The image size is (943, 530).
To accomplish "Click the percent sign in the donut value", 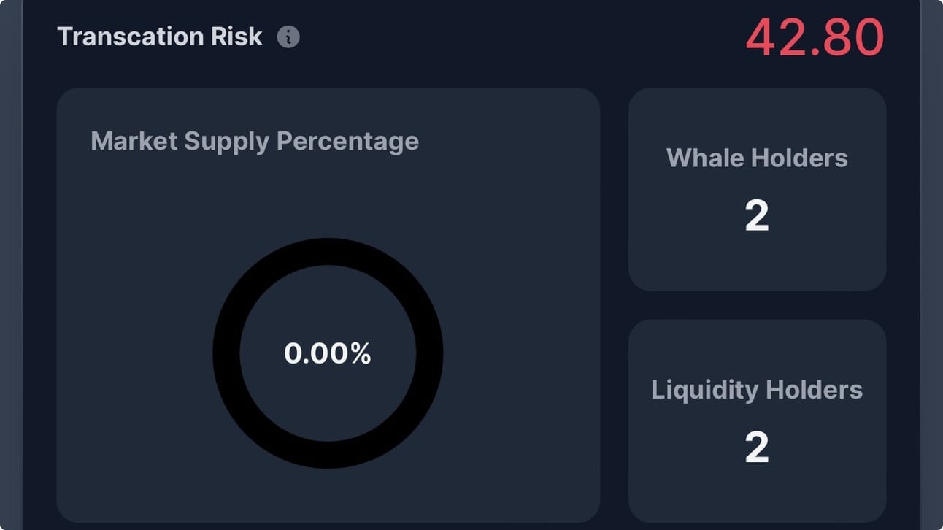I will point(361,354).
